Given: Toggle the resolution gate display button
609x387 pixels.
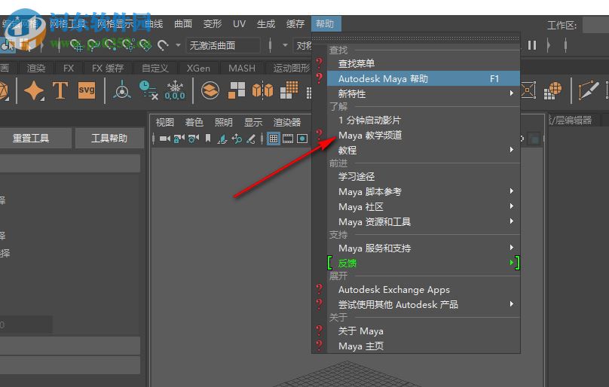Looking at the screenshot, I should pos(302,139).
